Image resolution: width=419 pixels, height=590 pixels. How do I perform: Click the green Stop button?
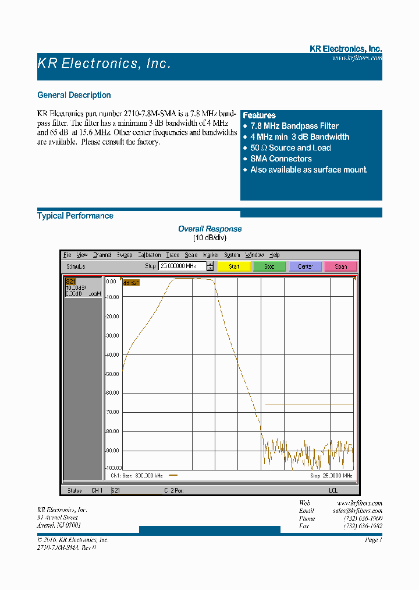[x=269, y=266]
